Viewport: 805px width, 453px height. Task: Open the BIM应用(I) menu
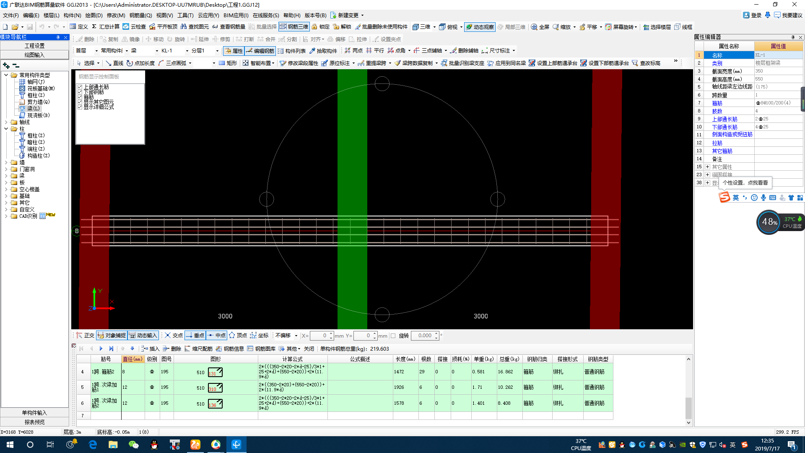pos(236,15)
